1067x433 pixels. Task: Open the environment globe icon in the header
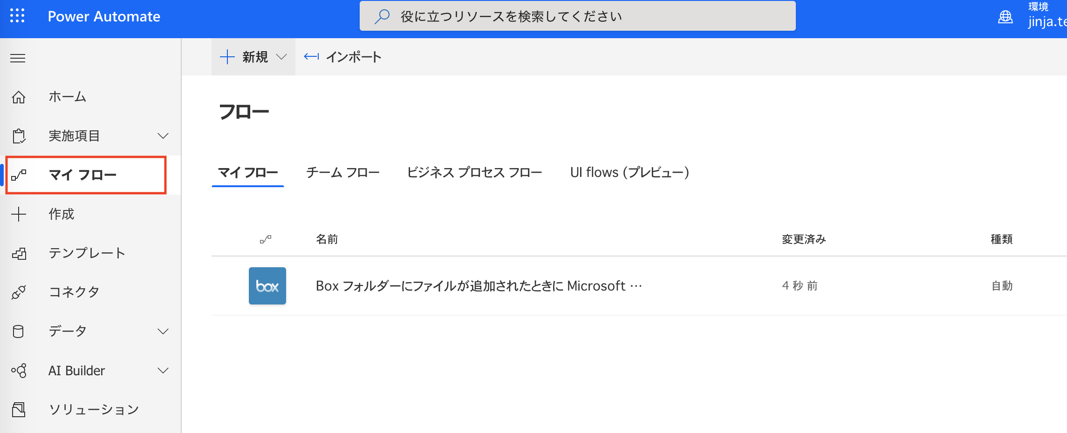point(1005,17)
